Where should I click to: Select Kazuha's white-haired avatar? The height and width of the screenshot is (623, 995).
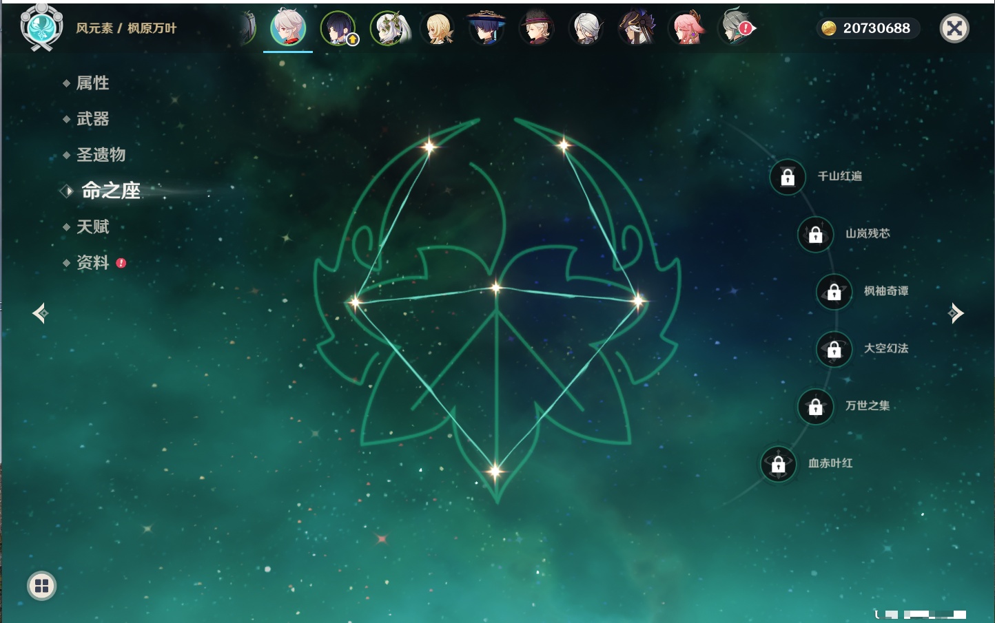(288, 28)
